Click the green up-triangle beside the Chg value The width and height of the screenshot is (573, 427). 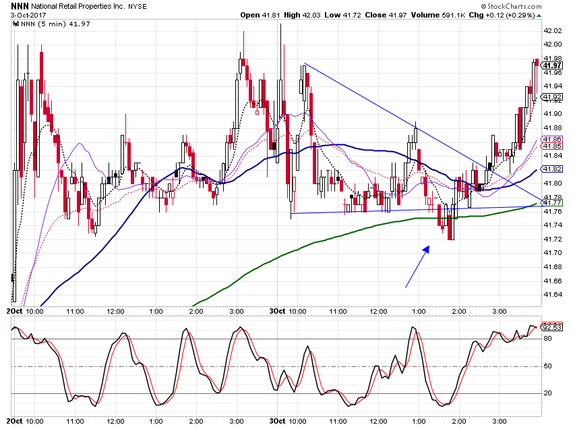click(x=539, y=16)
